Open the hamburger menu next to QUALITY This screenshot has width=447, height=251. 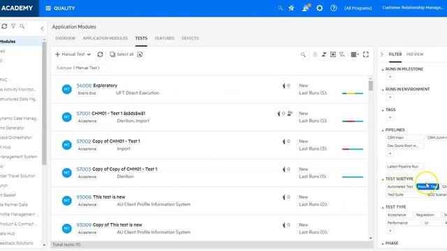[48, 8]
